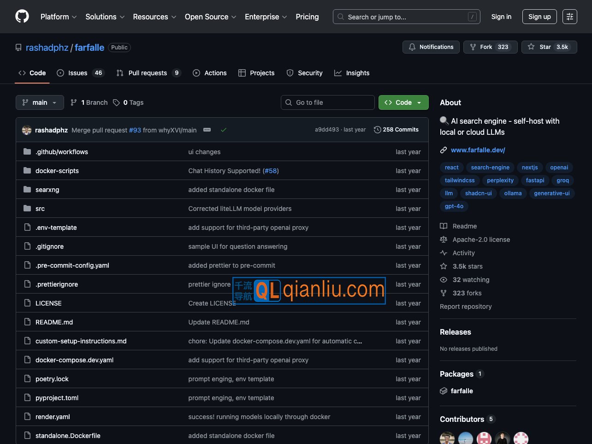Open the .github/workflows folder

pos(61,152)
